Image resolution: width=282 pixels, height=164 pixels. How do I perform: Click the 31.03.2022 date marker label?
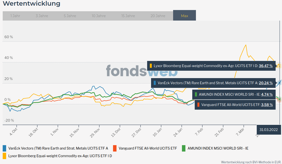(x=269, y=129)
